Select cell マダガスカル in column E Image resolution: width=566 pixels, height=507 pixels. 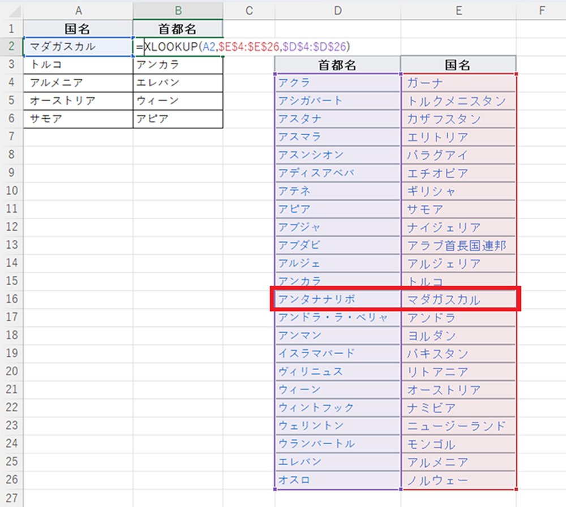[x=458, y=299]
